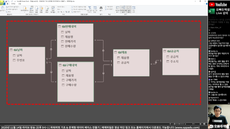Select the tbl공급처 table header
The height and width of the screenshot is (129, 230).
pyautogui.click(x=181, y=51)
